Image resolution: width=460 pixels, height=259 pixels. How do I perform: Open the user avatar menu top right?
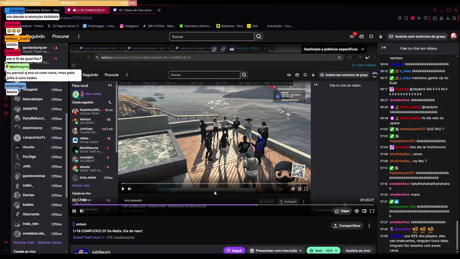coord(454,36)
